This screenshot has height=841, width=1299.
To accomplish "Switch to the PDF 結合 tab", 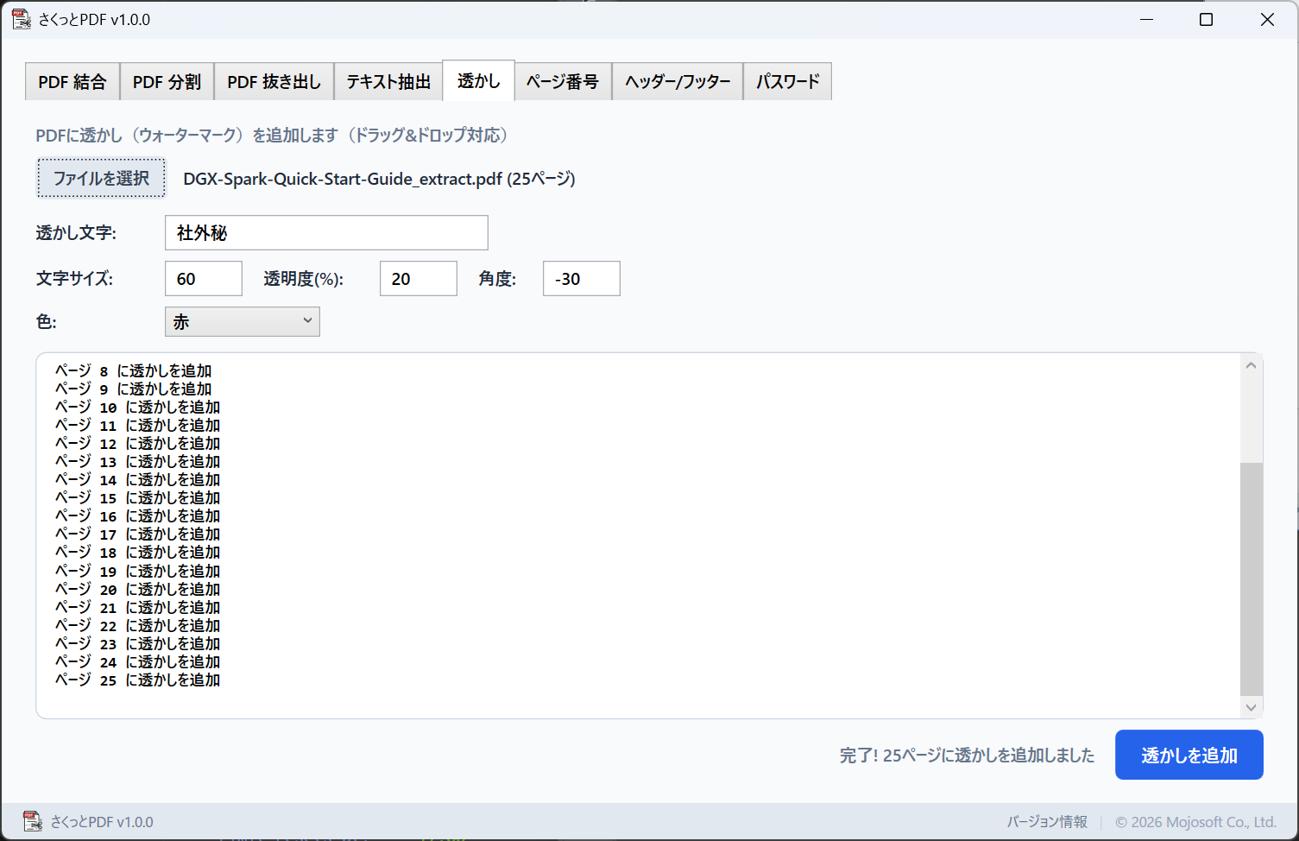I will coord(73,82).
